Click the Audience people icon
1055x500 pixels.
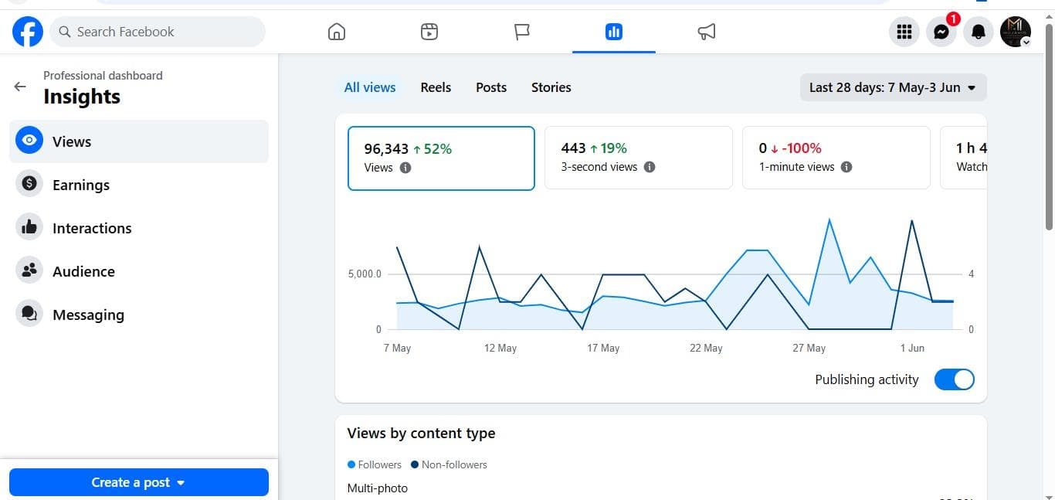point(29,270)
